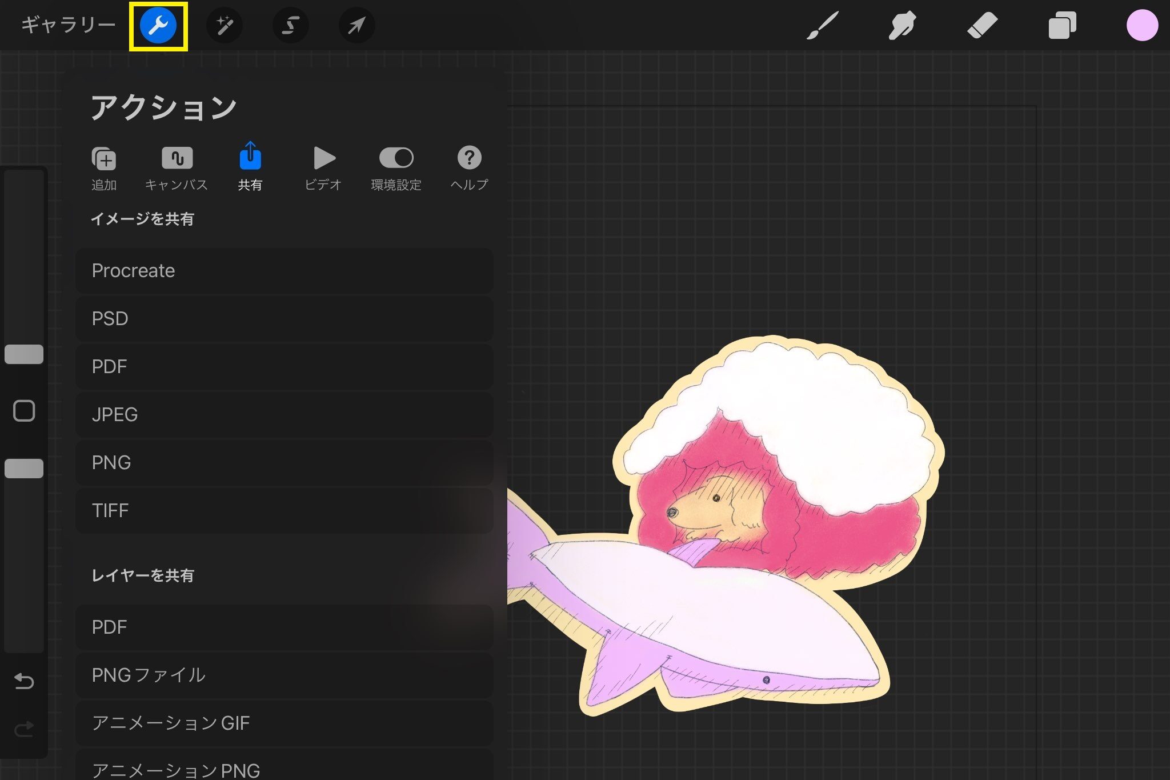The width and height of the screenshot is (1170, 780).
Task: Pick the Eraser tool
Action: point(982,26)
